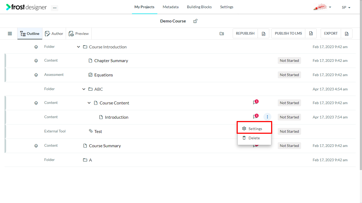Open the Course Content item
This screenshot has width=362, height=203.
pos(114,103)
